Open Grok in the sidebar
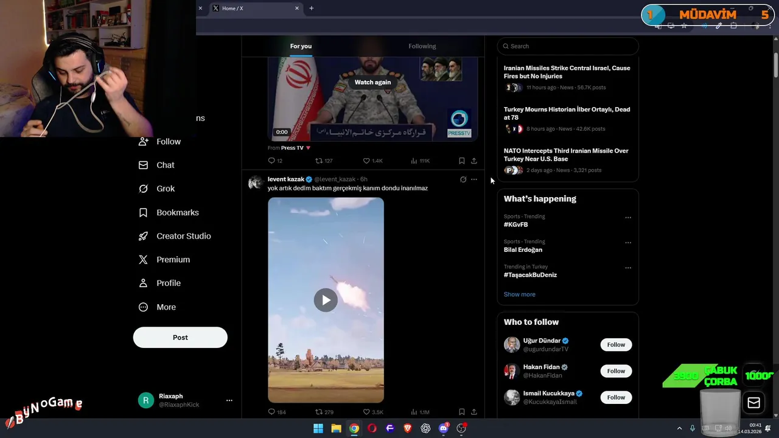The height and width of the screenshot is (438, 779). (x=156, y=189)
